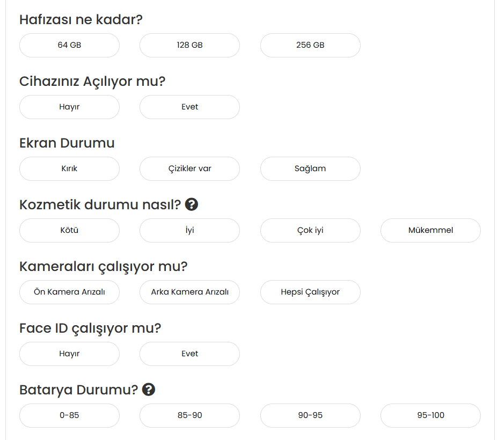Select the 64 GB storage option
This screenshot has height=440, width=498.
pyautogui.click(x=69, y=45)
